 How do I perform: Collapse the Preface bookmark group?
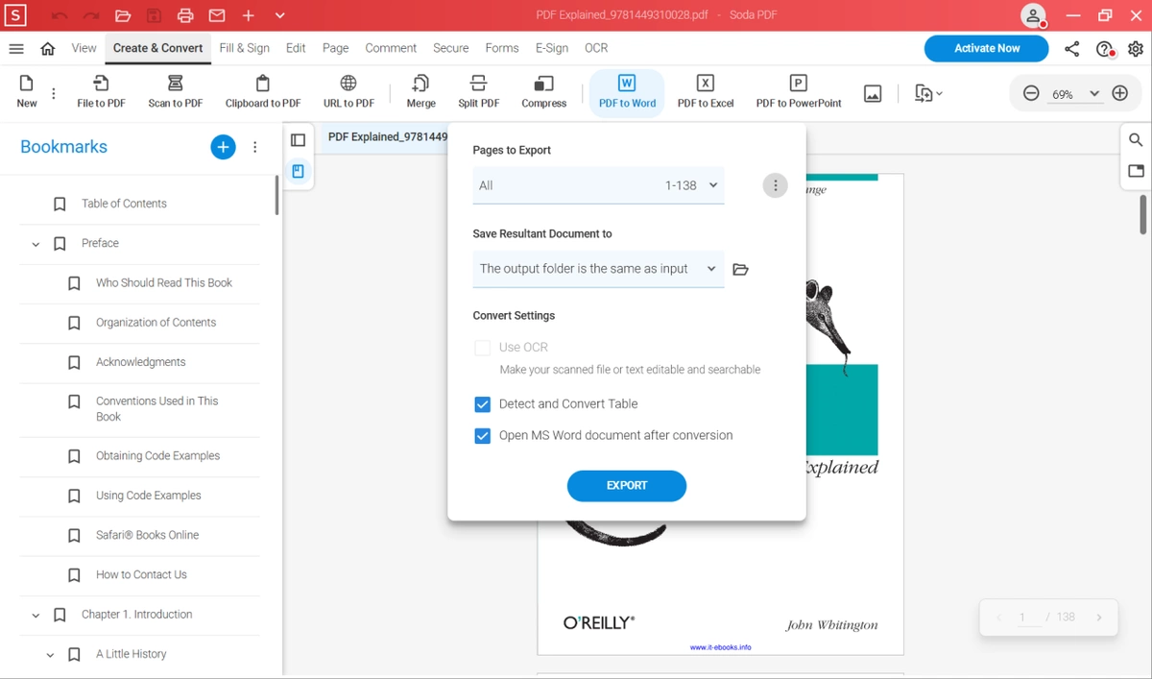pyautogui.click(x=36, y=244)
